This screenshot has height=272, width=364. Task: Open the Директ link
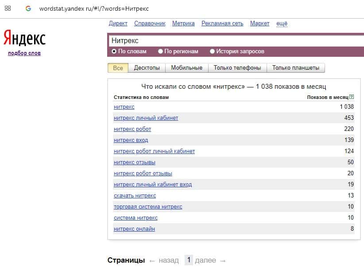pos(118,24)
